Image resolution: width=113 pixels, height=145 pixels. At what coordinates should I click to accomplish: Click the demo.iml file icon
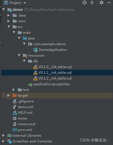point(15,107)
